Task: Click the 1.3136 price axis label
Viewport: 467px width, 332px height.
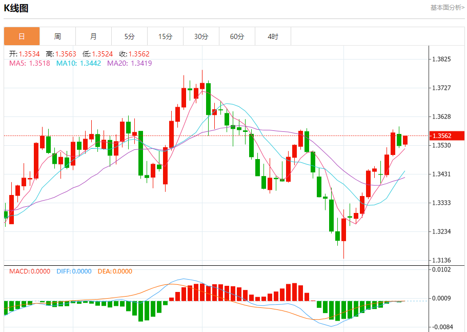Action: [x=441, y=260]
